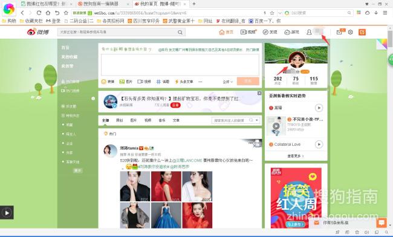Image resolution: width=393 pixels, height=237 pixels.
Task: Open 热门视频 in the left sidebar
Action: 70,91
